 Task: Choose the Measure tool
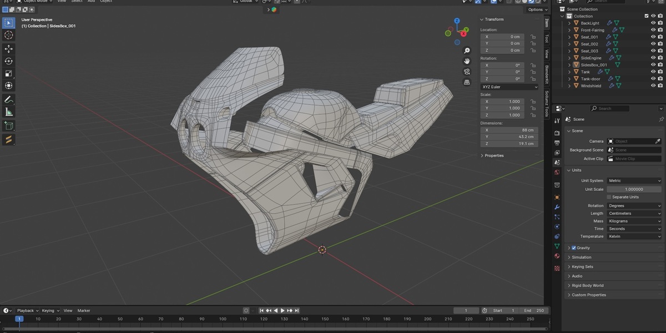tap(9, 112)
